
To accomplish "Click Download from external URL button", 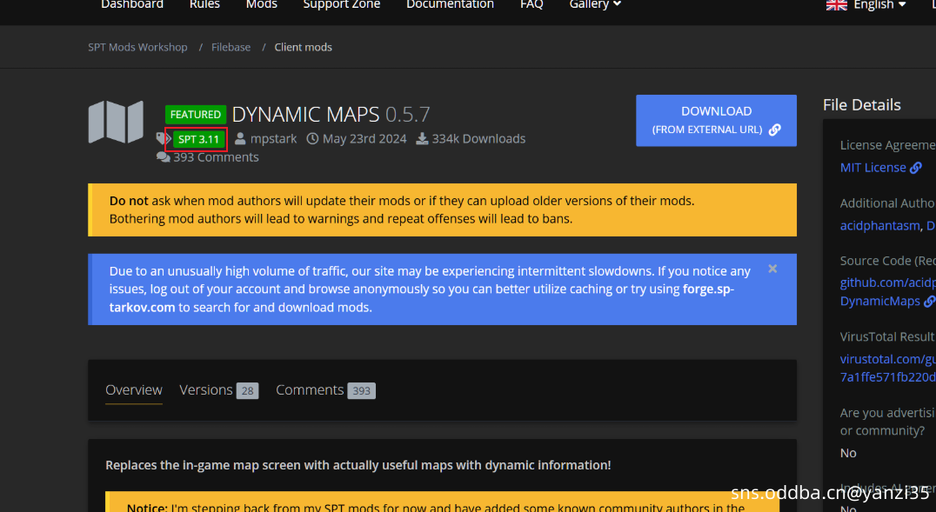I will pyautogui.click(x=716, y=121).
